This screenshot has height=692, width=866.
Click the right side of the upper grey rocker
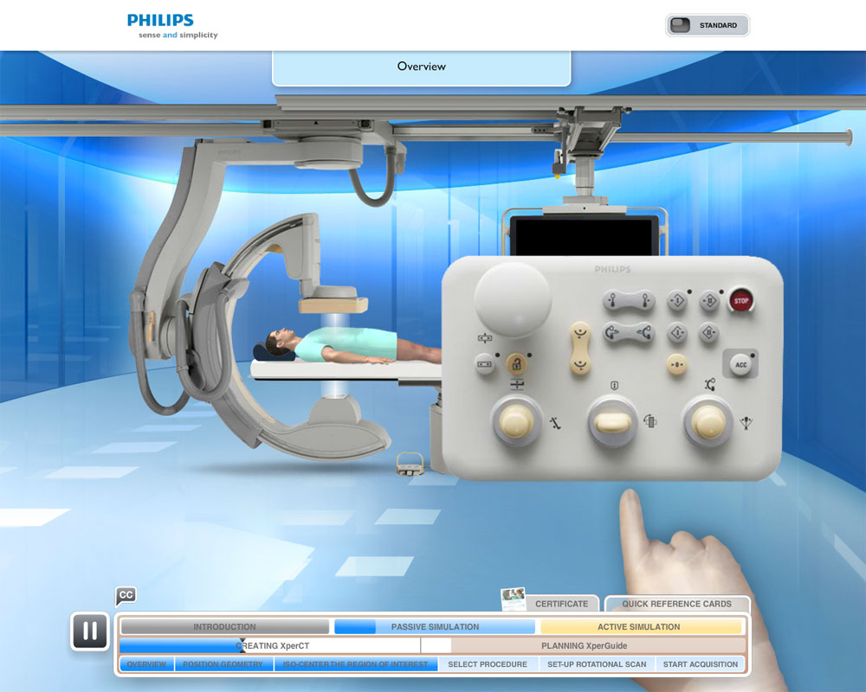[x=644, y=301]
